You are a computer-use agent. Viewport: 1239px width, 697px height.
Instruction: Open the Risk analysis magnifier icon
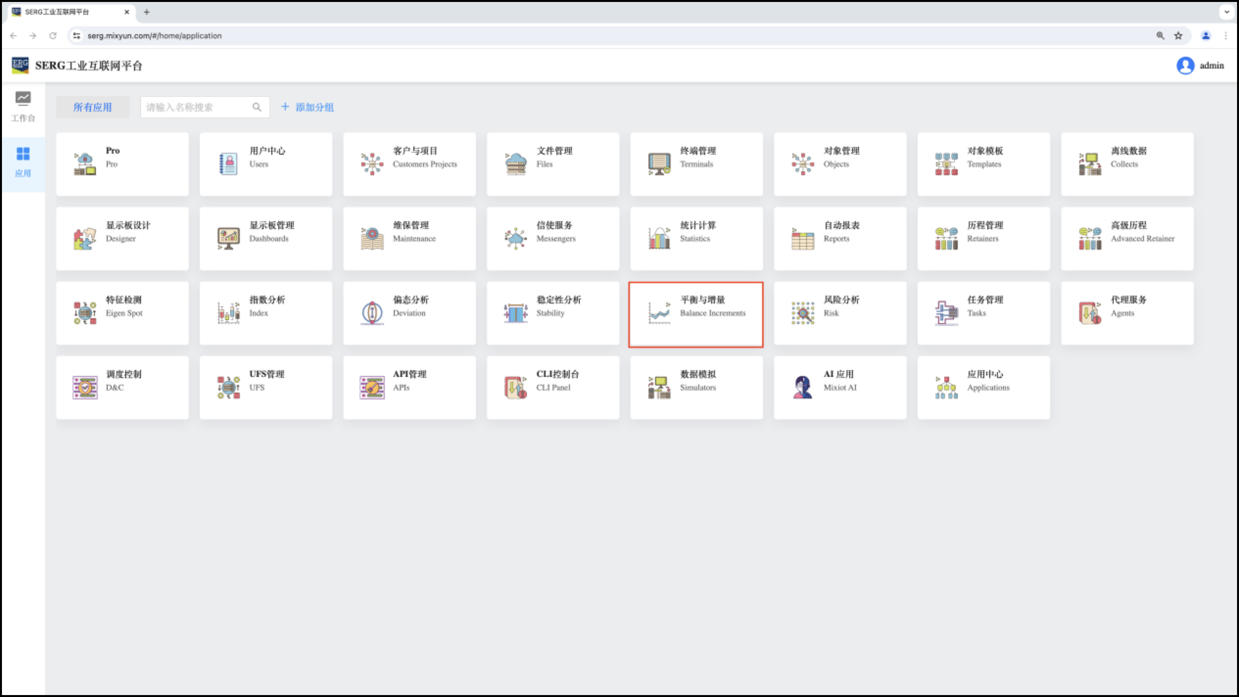pos(803,313)
